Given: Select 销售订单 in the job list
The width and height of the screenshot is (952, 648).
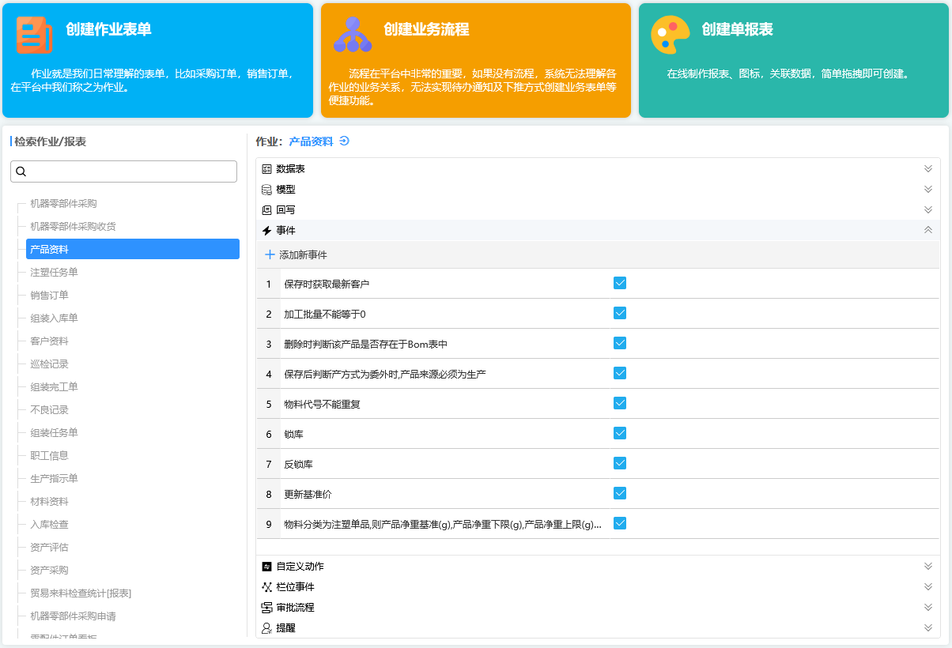Looking at the screenshot, I should tap(49, 296).
